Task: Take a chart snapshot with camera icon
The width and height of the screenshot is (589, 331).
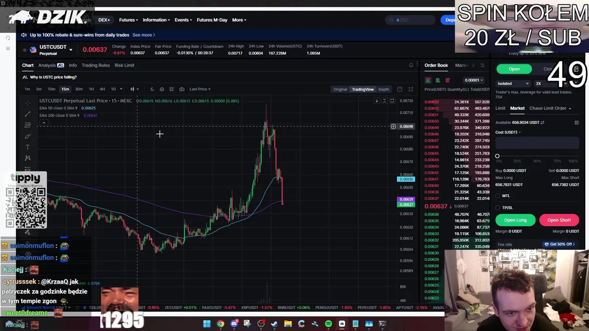Action: point(182,89)
